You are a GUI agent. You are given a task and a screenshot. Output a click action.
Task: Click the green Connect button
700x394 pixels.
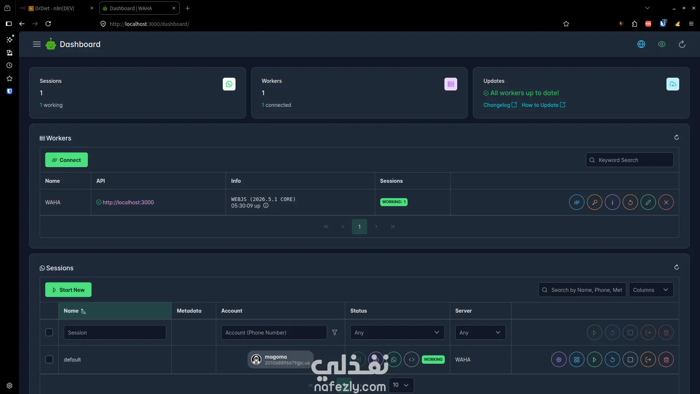[x=66, y=160]
